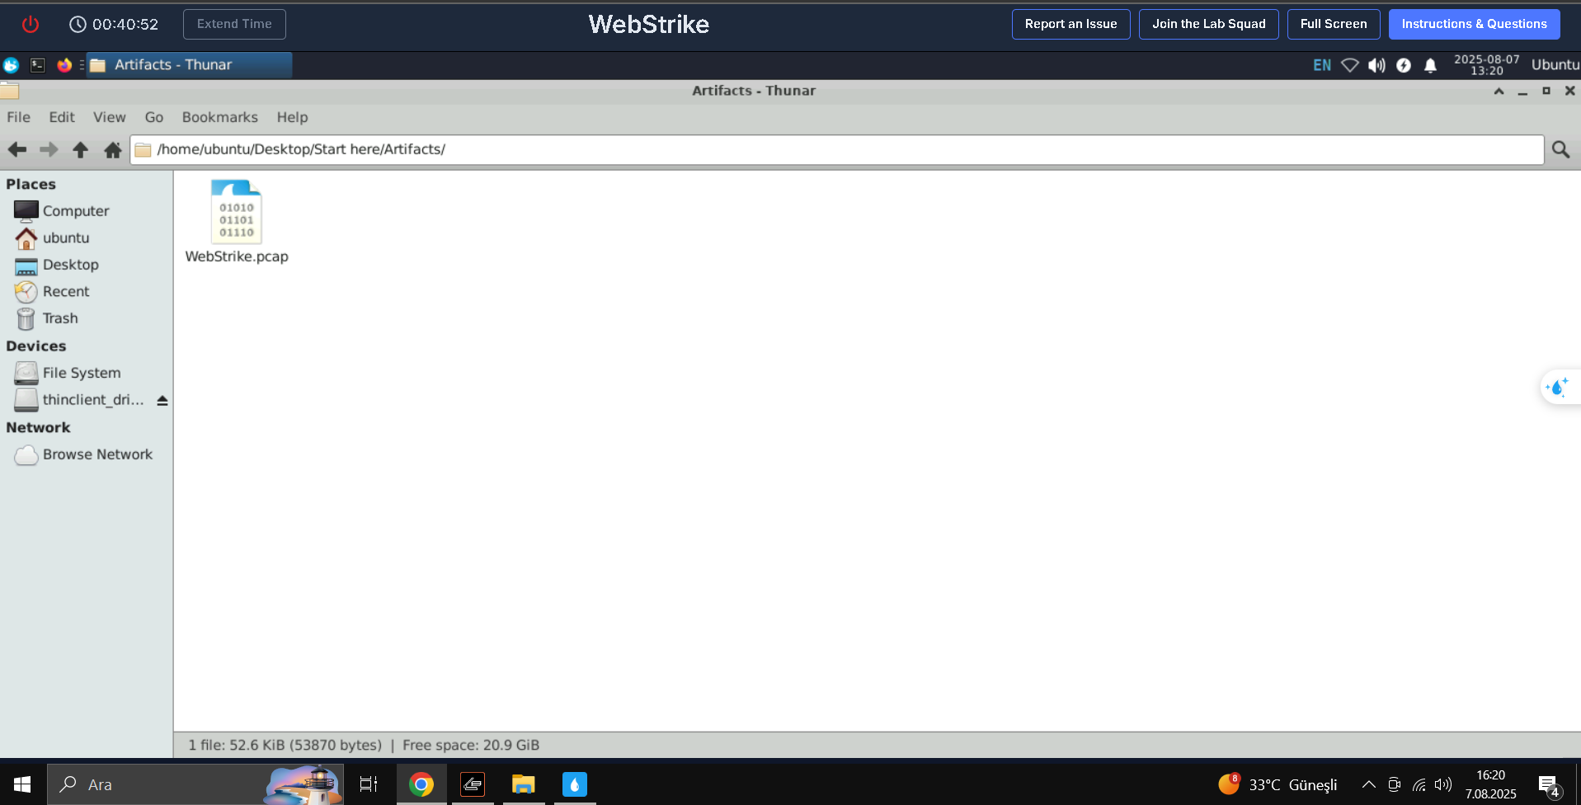The image size is (1581, 805).
Task: Go to the home folder
Action: (113, 149)
